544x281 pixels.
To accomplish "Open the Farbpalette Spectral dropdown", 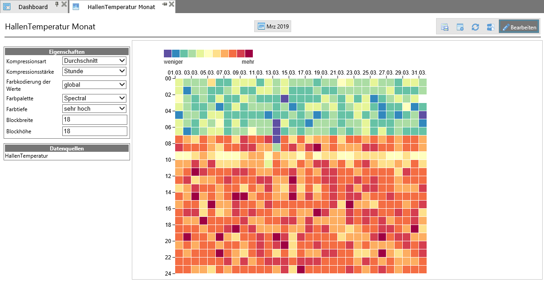I will [x=94, y=98].
